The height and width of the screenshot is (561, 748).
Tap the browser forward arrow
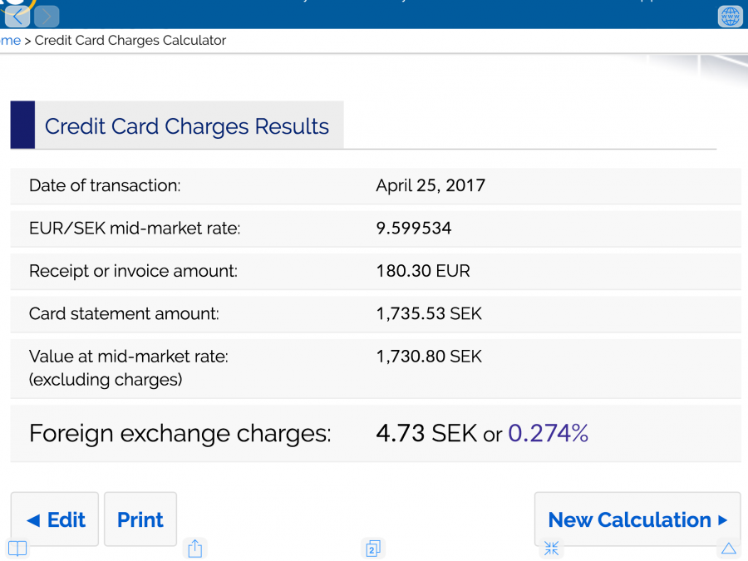point(47,16)
